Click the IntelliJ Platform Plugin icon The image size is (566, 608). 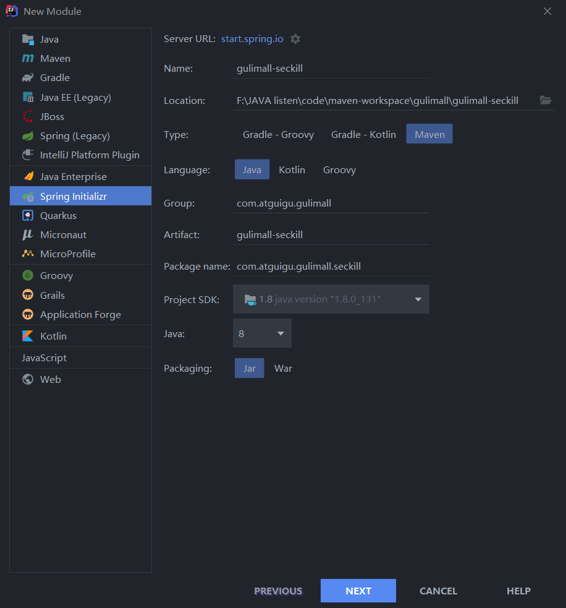28,155
